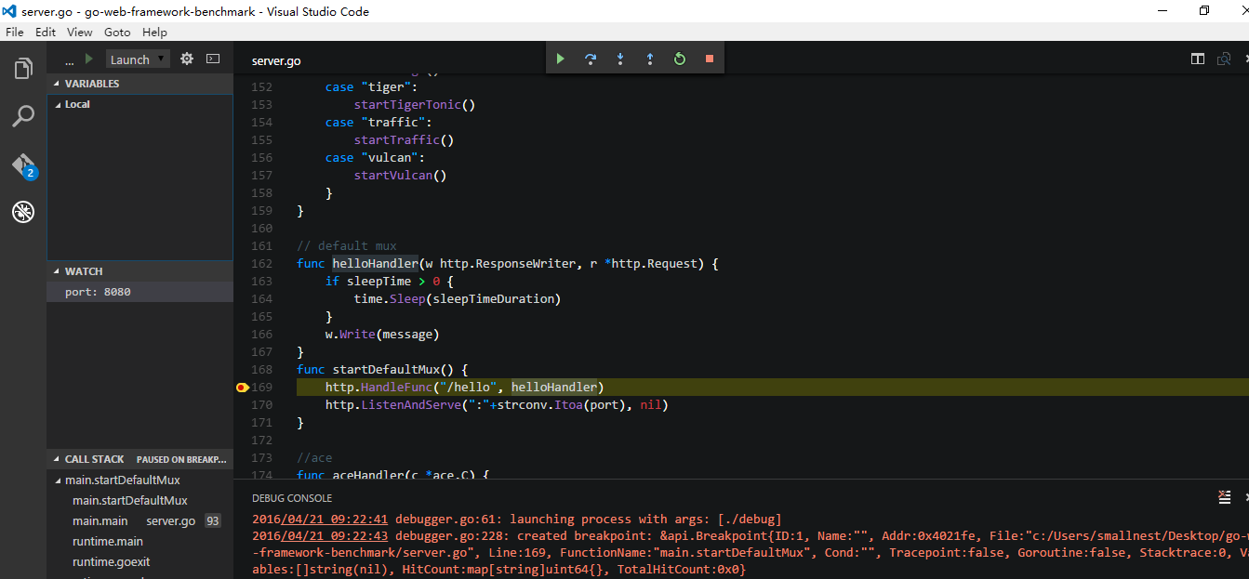Open the Explorer view in activity bar
Viewport: 1249px width, 579px height.
(23, 69)
